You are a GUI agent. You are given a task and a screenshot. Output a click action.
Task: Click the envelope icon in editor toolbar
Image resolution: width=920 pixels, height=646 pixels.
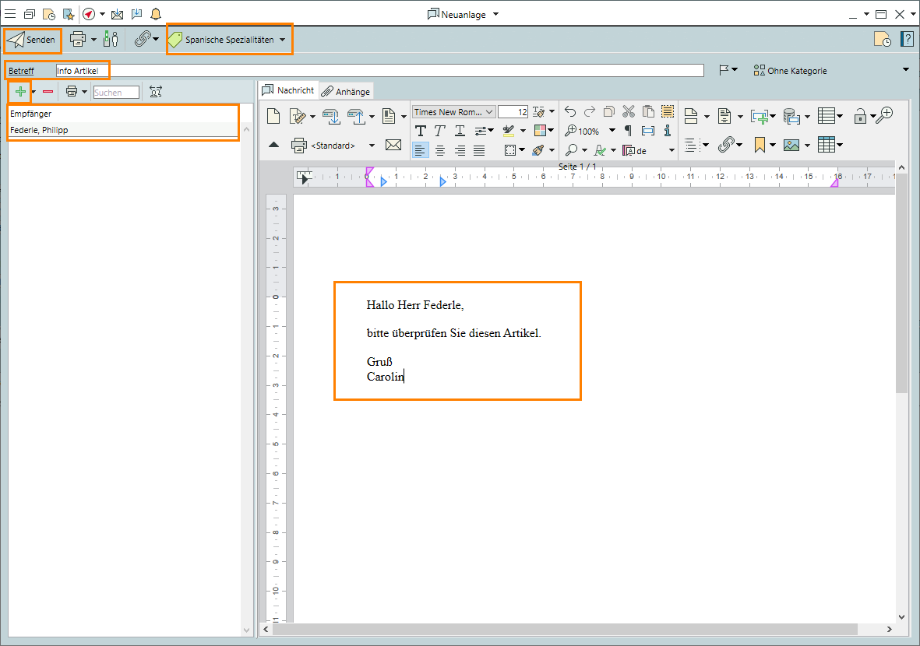point(393,146)
